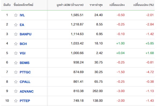Favorite VGI using its star
The height and width of the screenshot is (106, 160).
tap(16, 53)
